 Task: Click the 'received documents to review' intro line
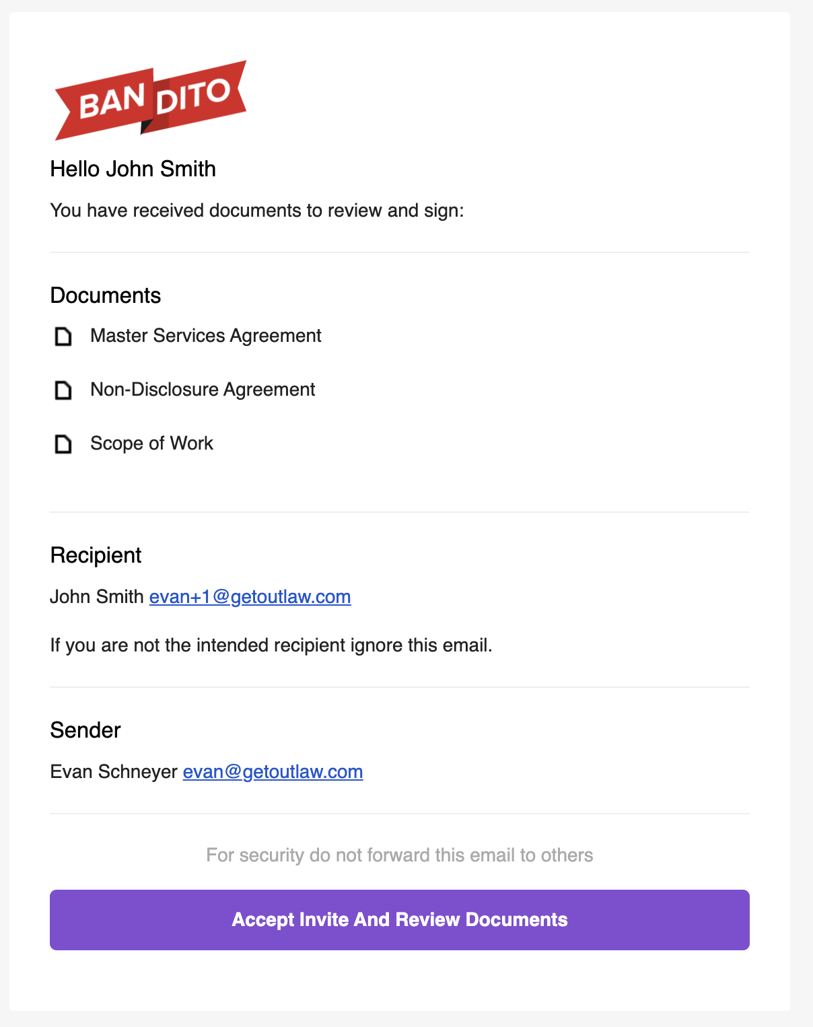(257, 210)
